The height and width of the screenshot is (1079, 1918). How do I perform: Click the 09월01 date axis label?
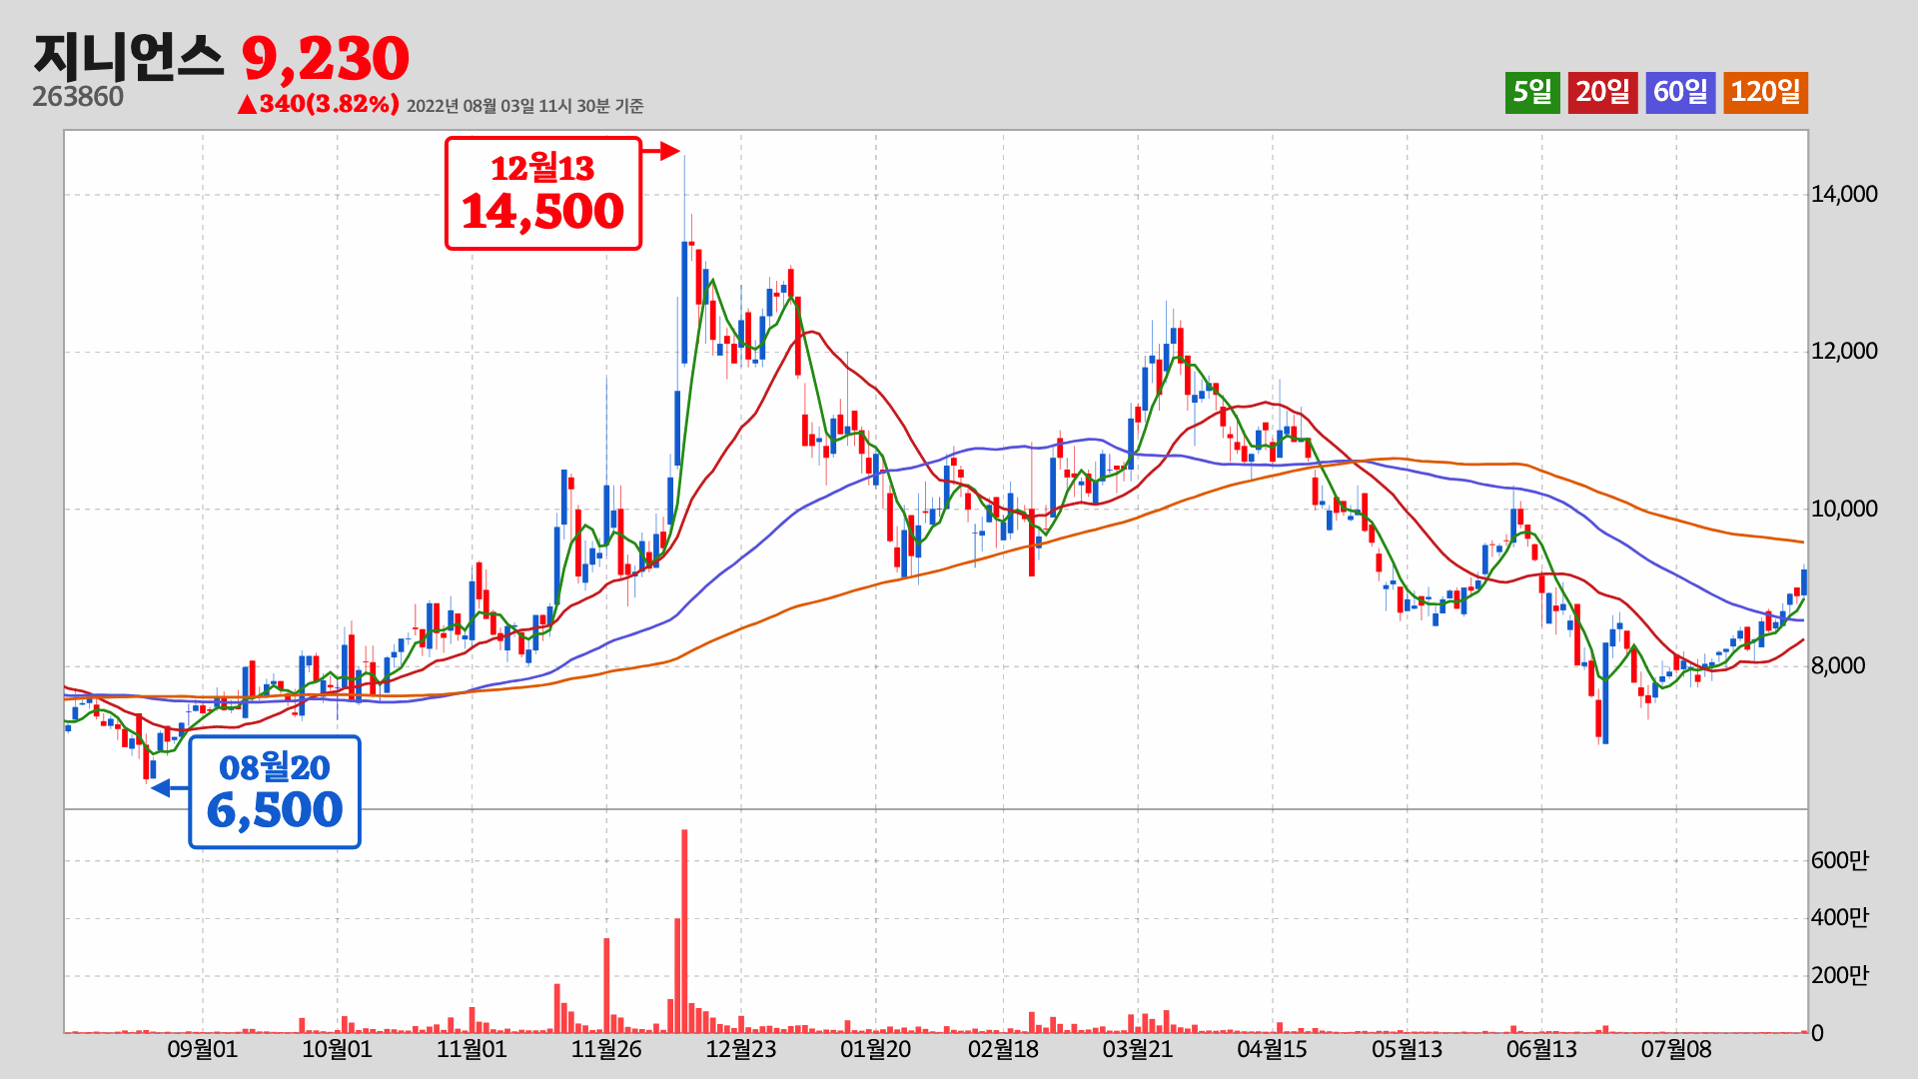coord(203,1049)
